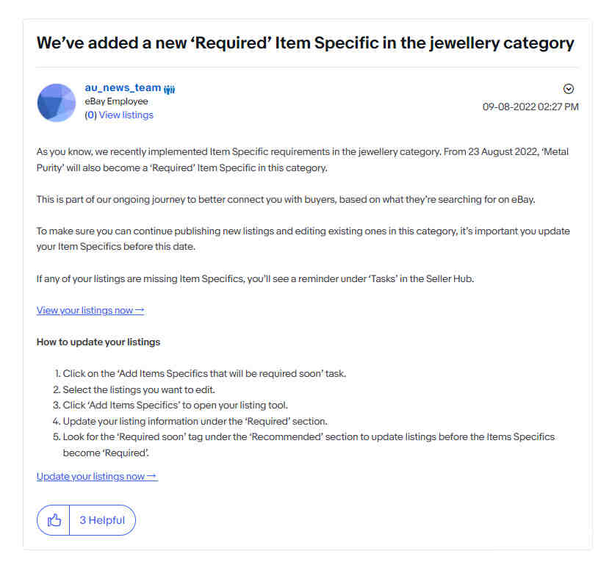Screen dimensions: 612x565
Task: Open the 'View listings' link under eBay Employee
Action: [126, 115]
